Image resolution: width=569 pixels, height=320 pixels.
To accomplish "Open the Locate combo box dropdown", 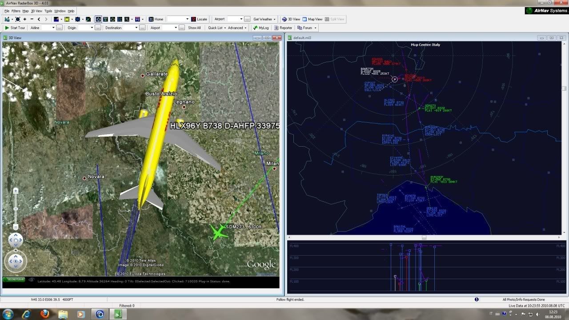I will click(187, 19).
